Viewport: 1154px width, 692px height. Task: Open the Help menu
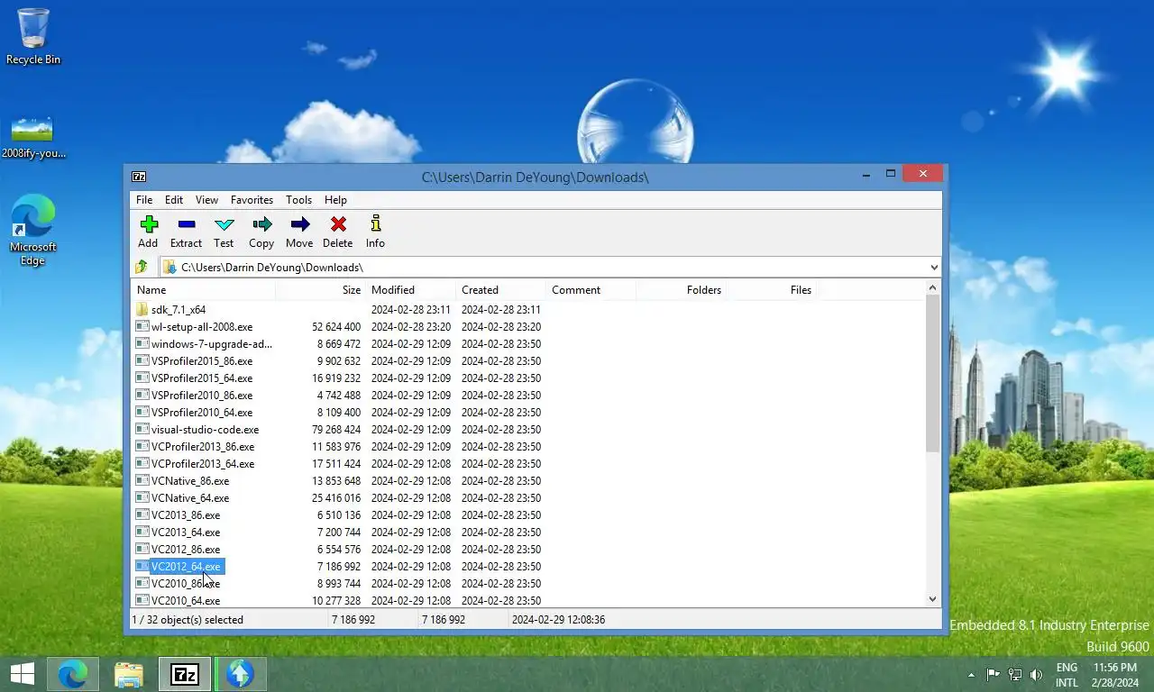click(335, 200)
